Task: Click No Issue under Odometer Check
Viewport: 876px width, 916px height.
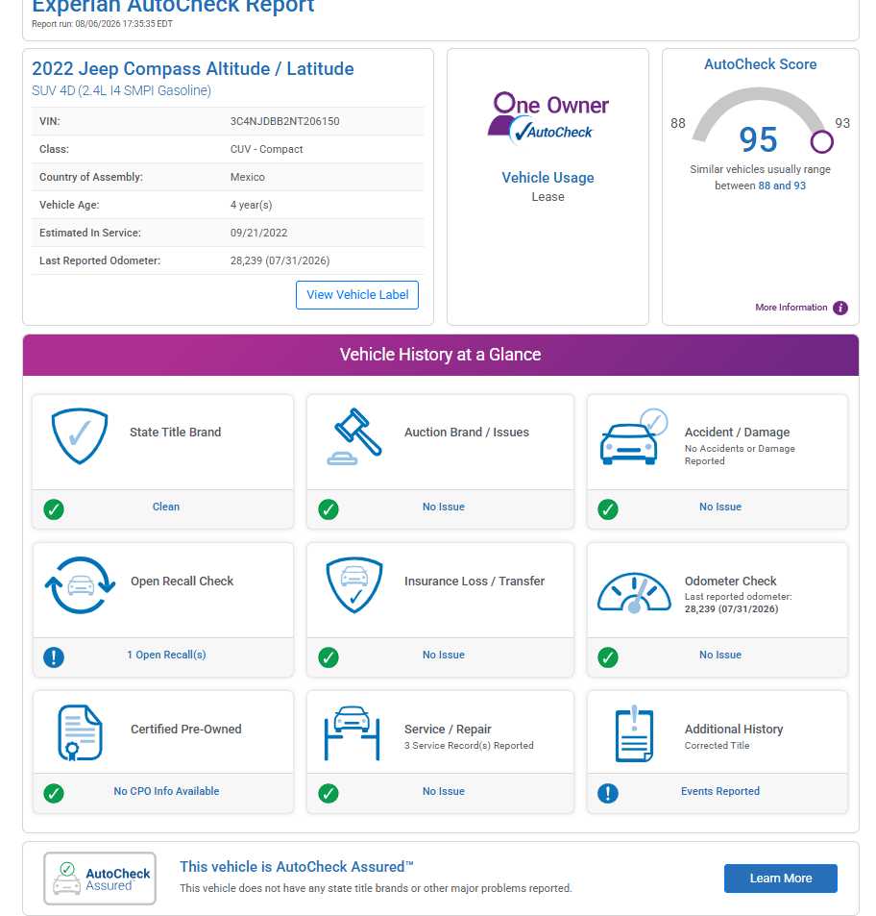Action: coord(720,655)
